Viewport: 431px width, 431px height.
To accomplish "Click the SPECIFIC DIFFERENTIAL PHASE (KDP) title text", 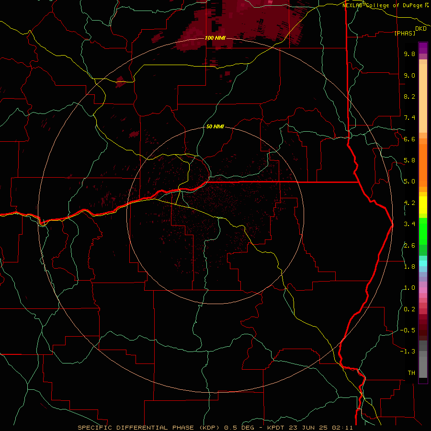I will (150, 428).
